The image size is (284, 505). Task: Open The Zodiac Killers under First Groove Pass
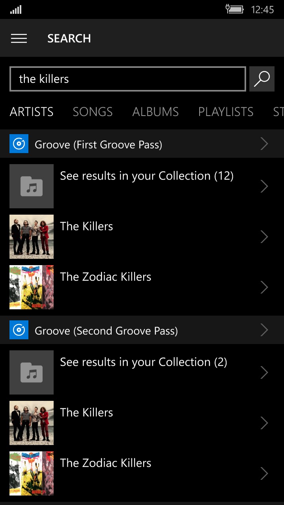106,277
